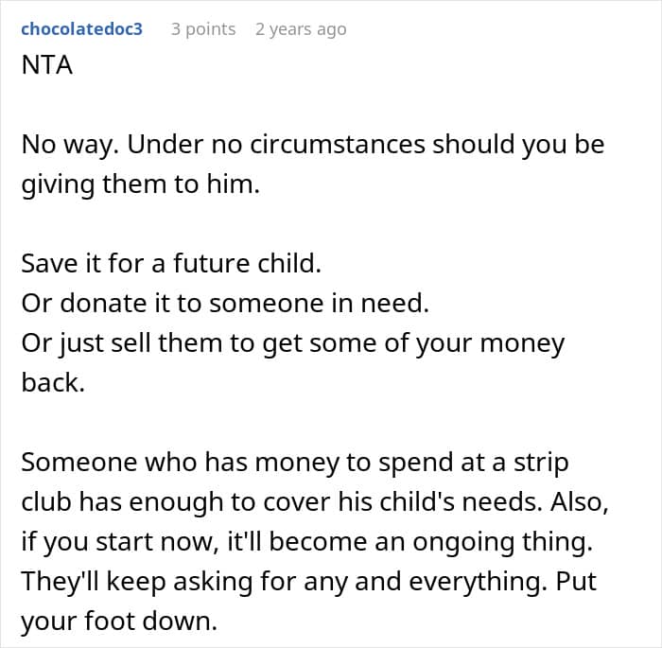Image resolution: width=662 pixels, height=648 pixels.
Task: Click the line "Save it for a future child."
Action: [x=171, y=263]
